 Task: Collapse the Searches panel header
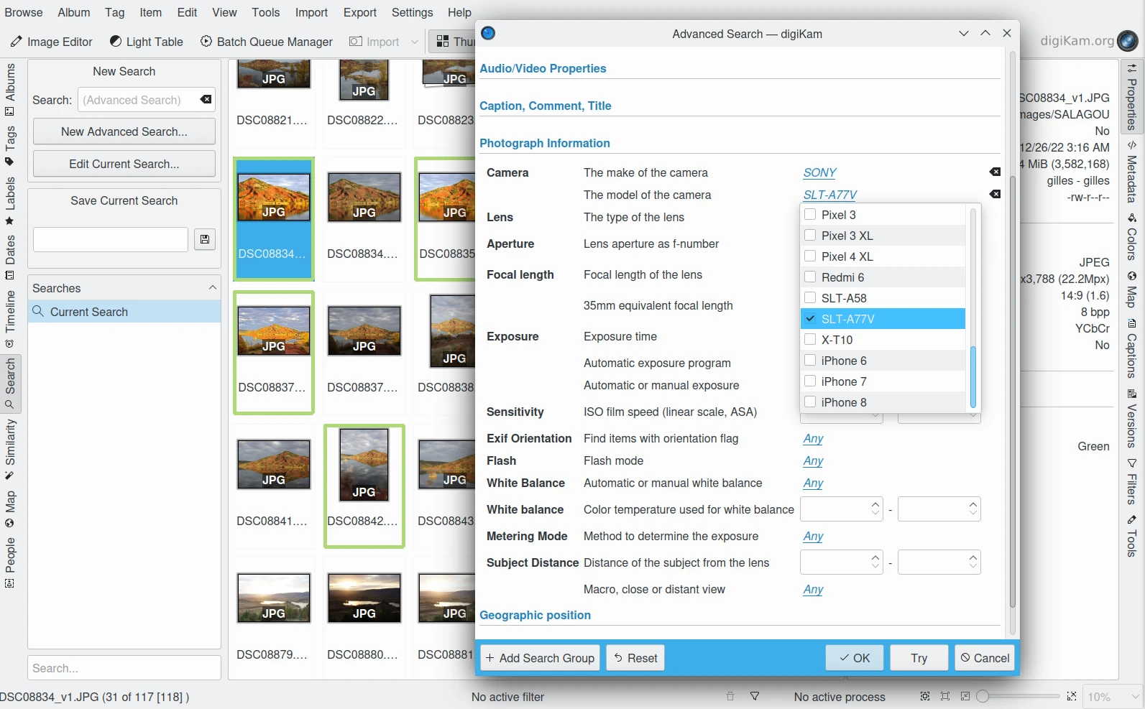(212, 287)
